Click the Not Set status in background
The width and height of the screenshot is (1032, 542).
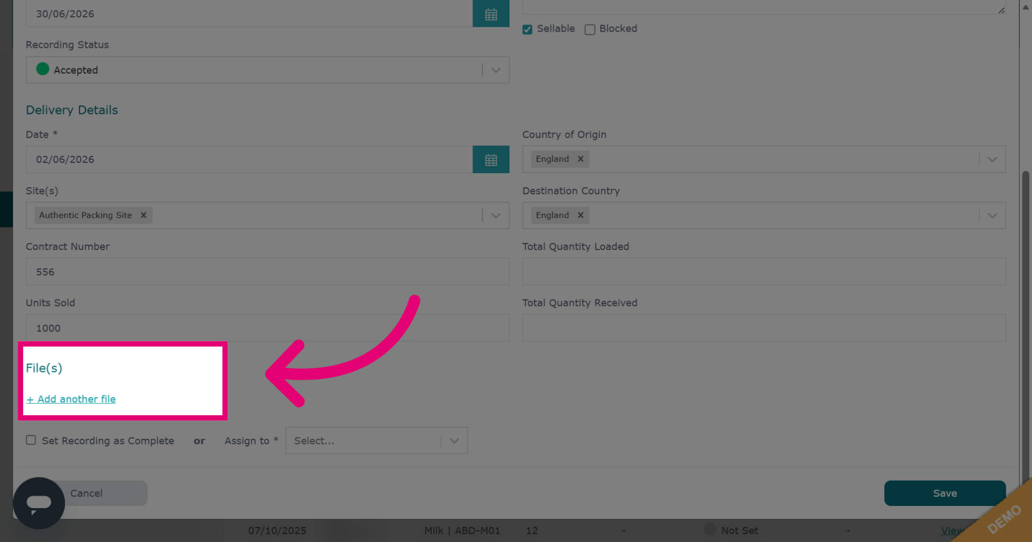tap(739, 531)
